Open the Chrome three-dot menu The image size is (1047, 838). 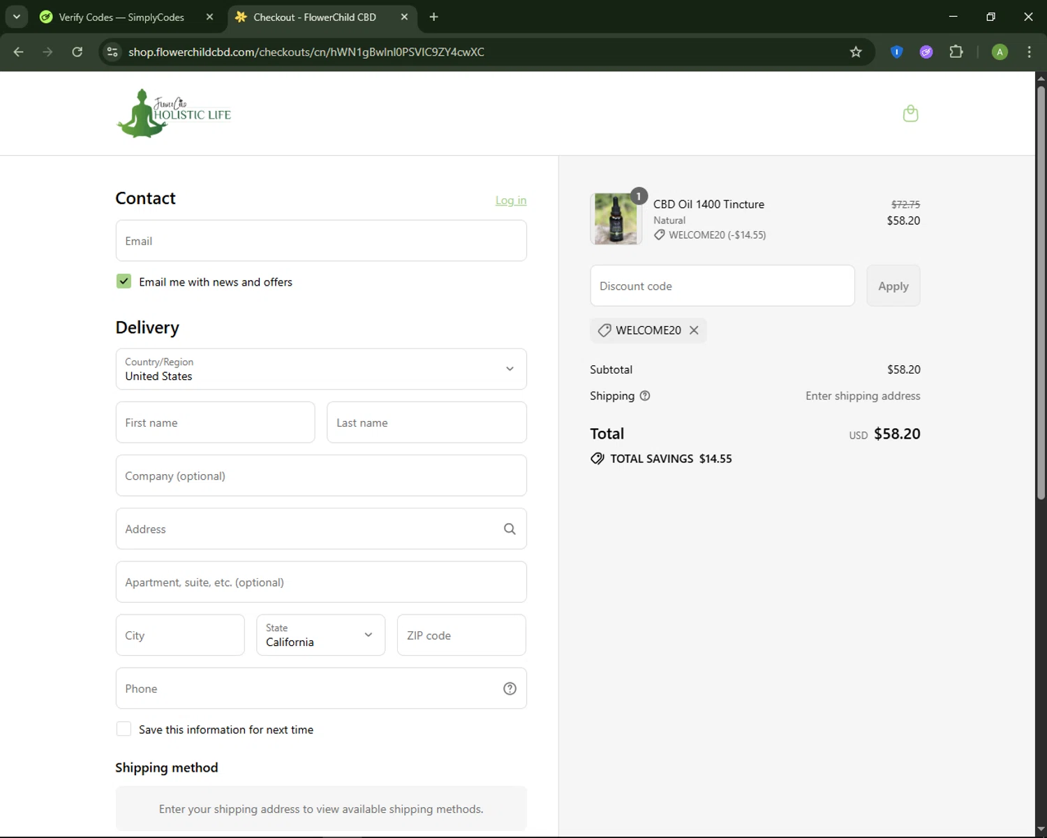(x=1029, y=52)
